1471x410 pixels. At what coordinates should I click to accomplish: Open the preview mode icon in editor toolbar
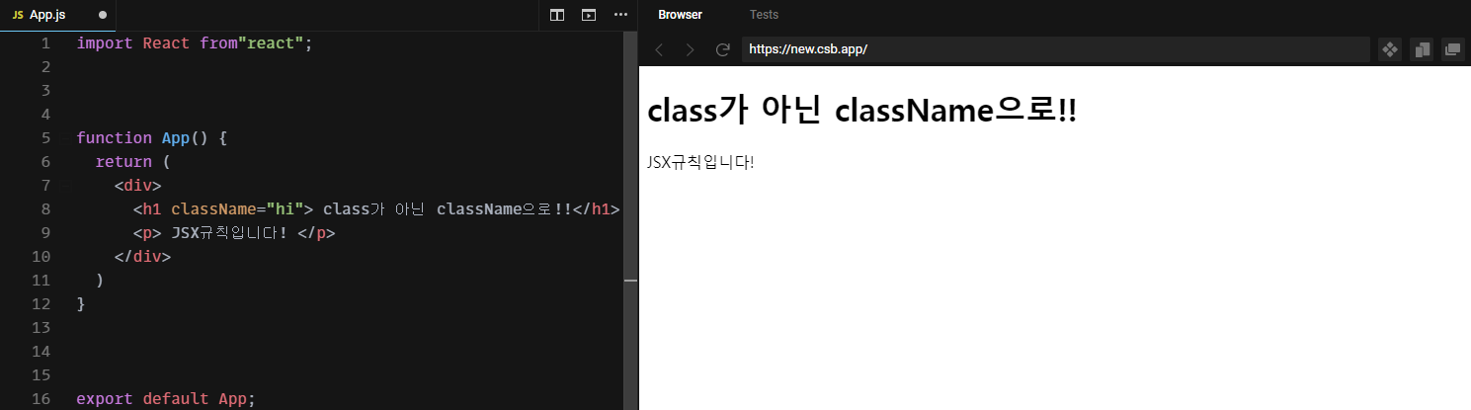tap(589, 15)
